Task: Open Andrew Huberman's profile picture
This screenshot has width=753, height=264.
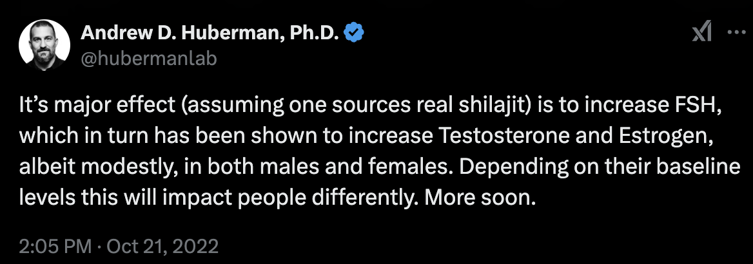Action: tap(44, 46)
